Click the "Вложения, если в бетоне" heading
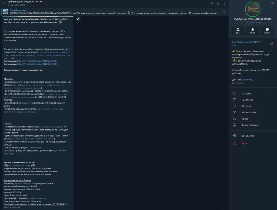 (18, 181)
